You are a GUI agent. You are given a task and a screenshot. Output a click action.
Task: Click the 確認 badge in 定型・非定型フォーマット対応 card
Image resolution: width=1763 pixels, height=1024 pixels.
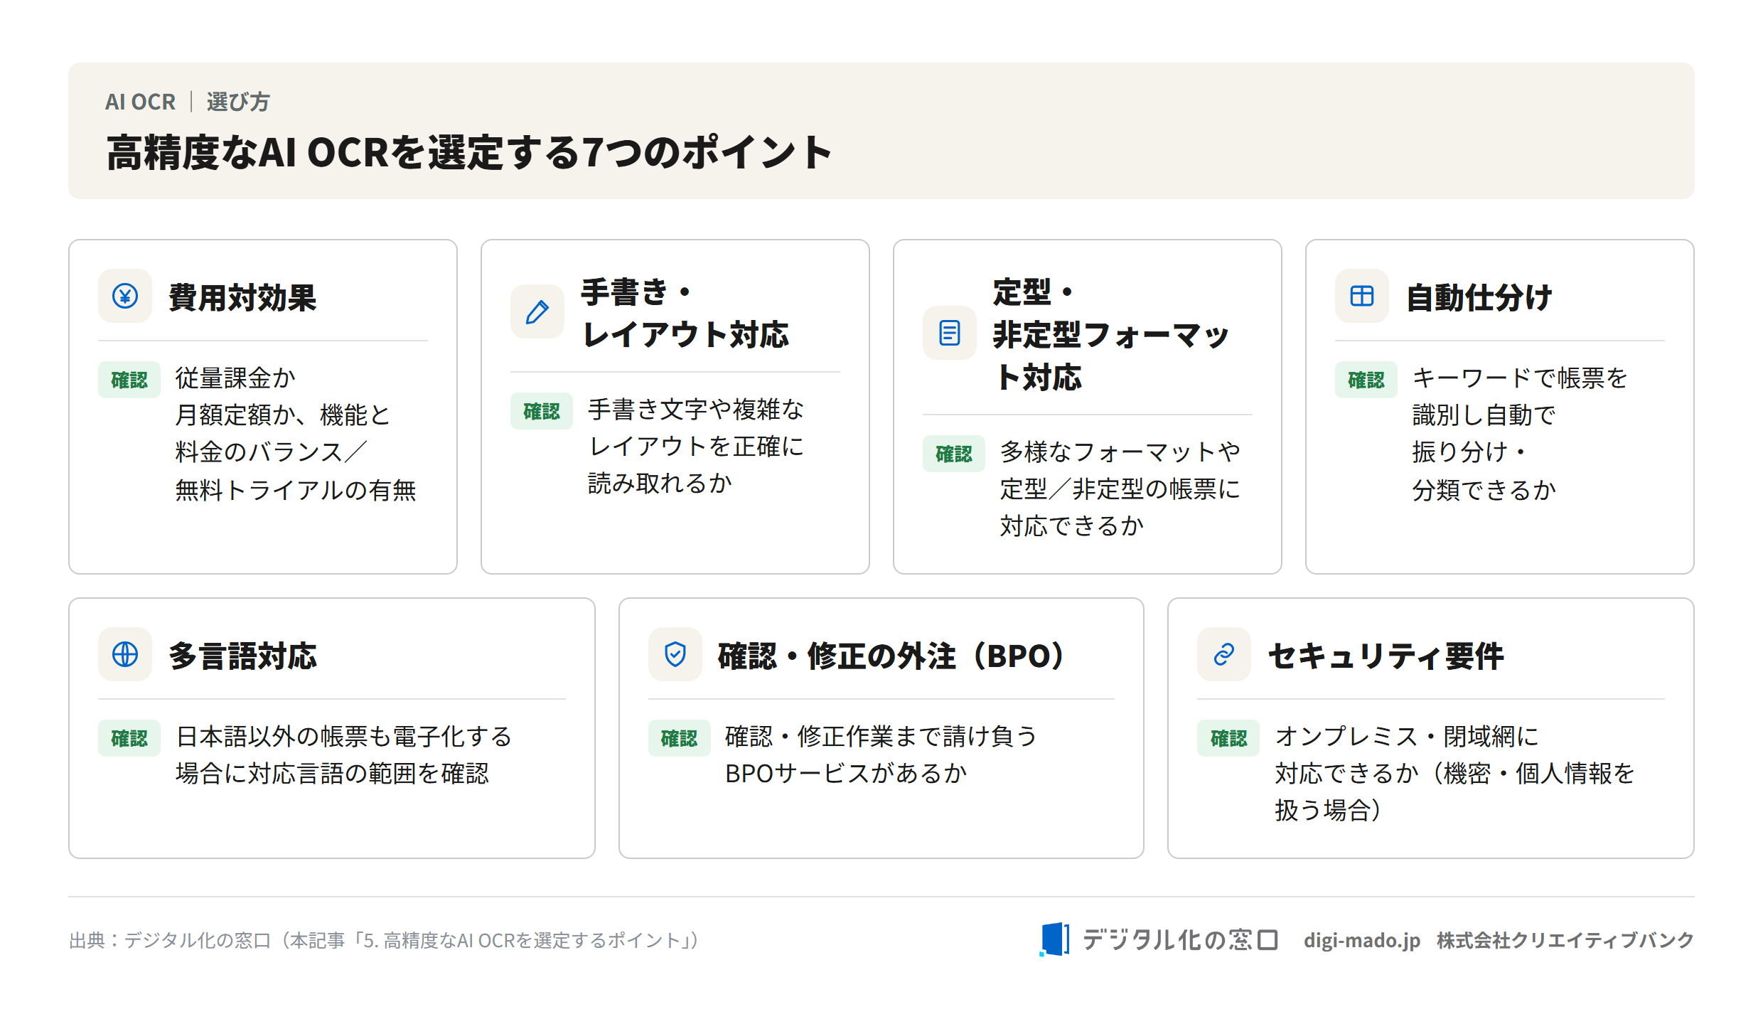954,454
